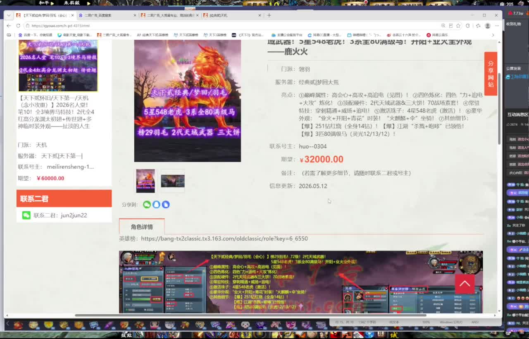This screenshot has height=339, width=529.
Task: Click the browser vertical scrollbar
Action: click(x=500, y=109)
